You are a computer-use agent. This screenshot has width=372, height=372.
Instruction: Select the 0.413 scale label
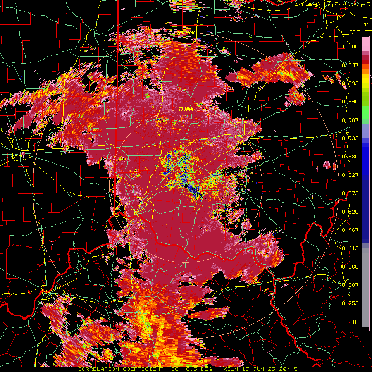tap(350, 248)
